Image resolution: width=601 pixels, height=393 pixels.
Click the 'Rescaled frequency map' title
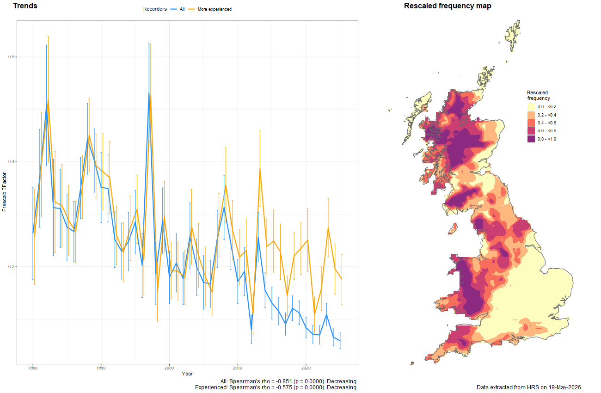pos(448,6)
